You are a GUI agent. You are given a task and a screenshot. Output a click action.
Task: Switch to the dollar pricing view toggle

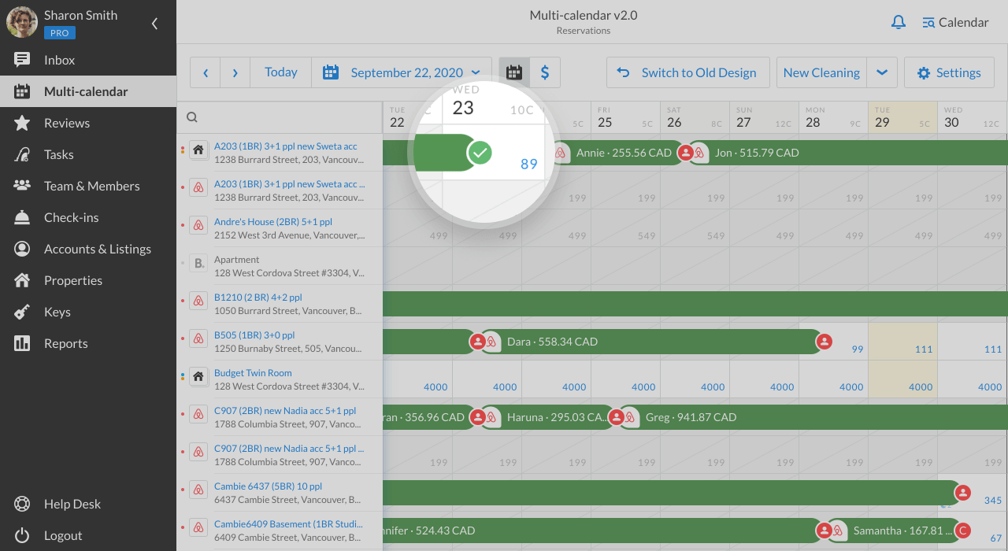coord(545,72)
